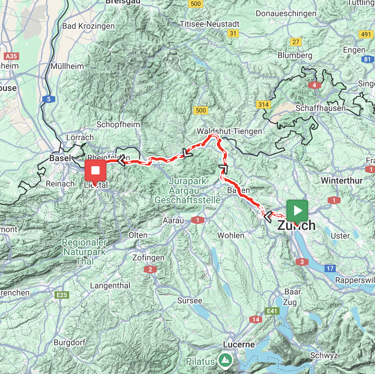Click the blue 5 highway shield

pos(49,99)
